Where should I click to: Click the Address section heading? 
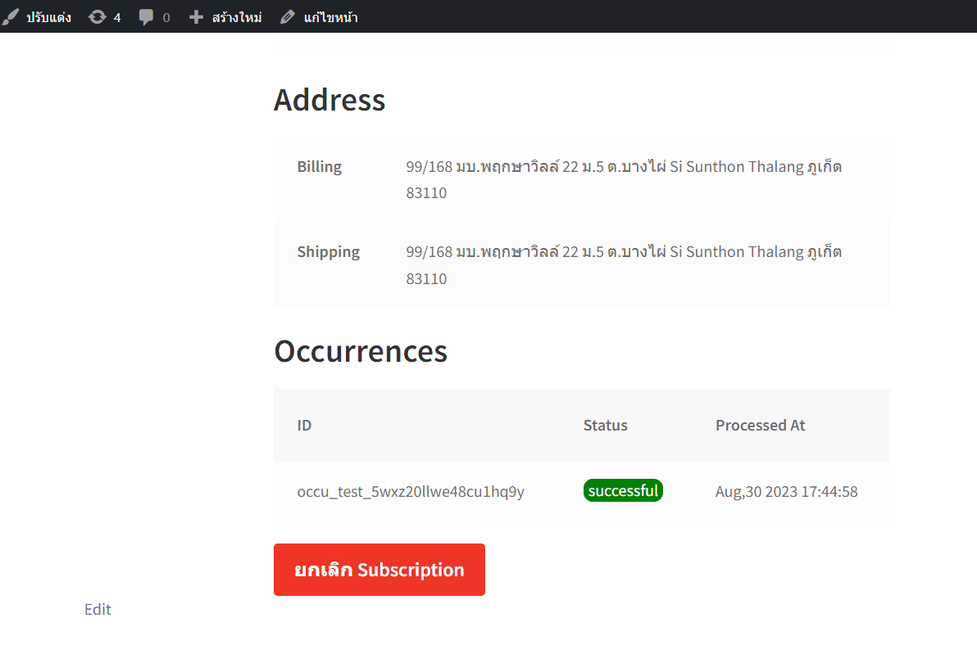coord(329,100)
